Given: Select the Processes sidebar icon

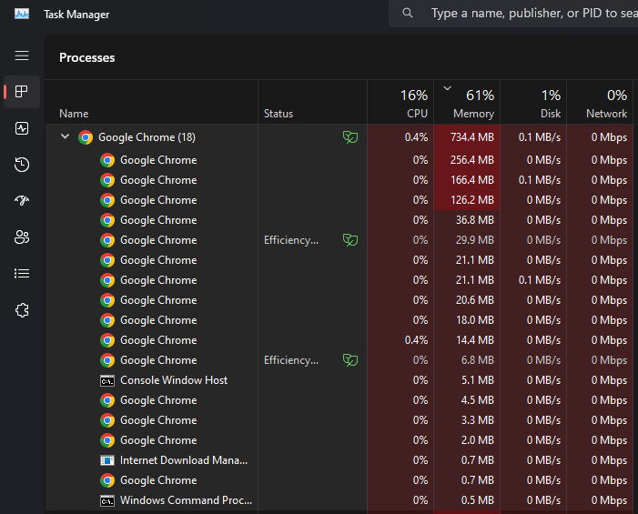Looking at the screenshot, I should (22, 92).
